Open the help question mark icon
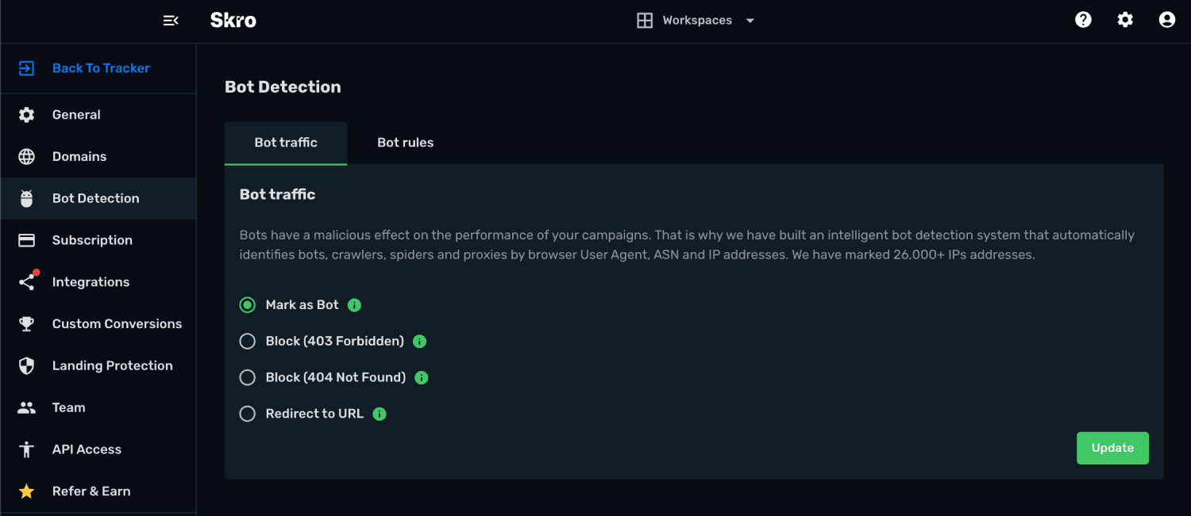Viewport: 1191px width, 516px height. click(x=1083, y=20)
